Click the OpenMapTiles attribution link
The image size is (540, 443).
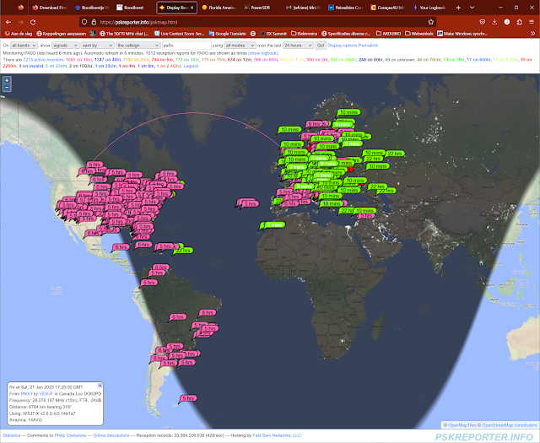click(462, 425)
